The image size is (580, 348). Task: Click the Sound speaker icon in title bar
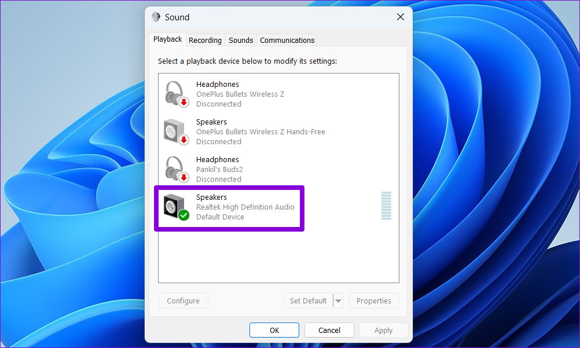click(x=156, y=17)
